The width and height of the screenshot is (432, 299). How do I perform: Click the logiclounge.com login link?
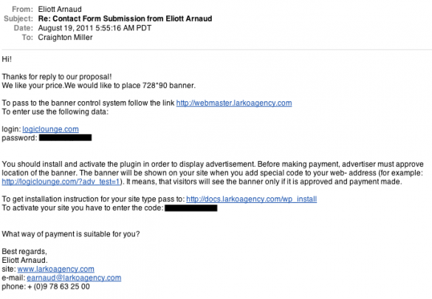[x=50, y=129]
